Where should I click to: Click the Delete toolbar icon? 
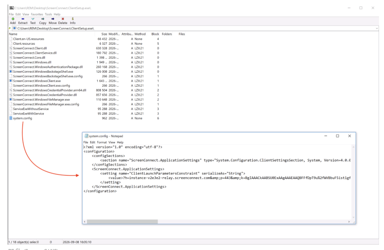62,19
